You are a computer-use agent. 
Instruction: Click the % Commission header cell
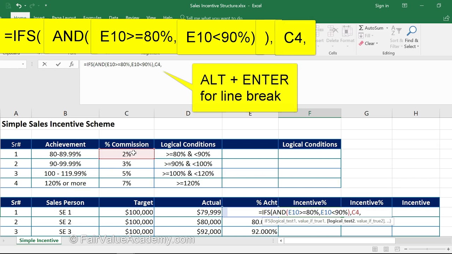(126, 144)
